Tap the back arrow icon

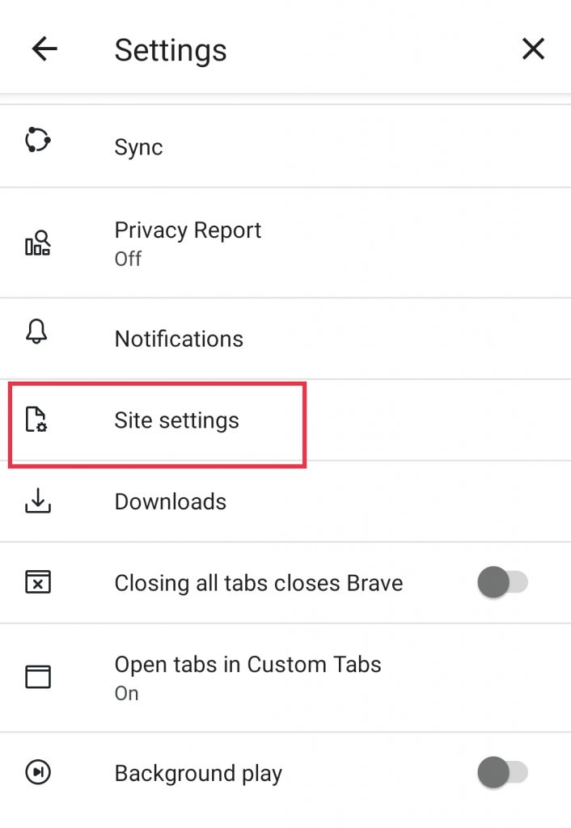click(44, 50)
